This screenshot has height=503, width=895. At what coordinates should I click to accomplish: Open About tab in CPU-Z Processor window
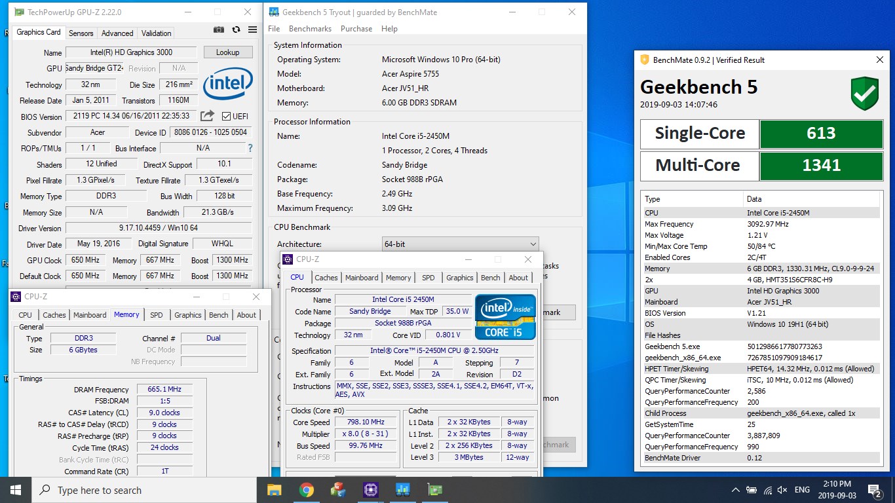point(518,278)
